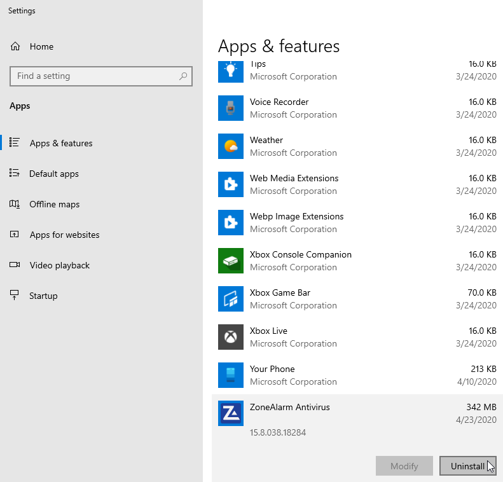Click ZoneAlarm version 15.8.038.18284

[278, 432]
